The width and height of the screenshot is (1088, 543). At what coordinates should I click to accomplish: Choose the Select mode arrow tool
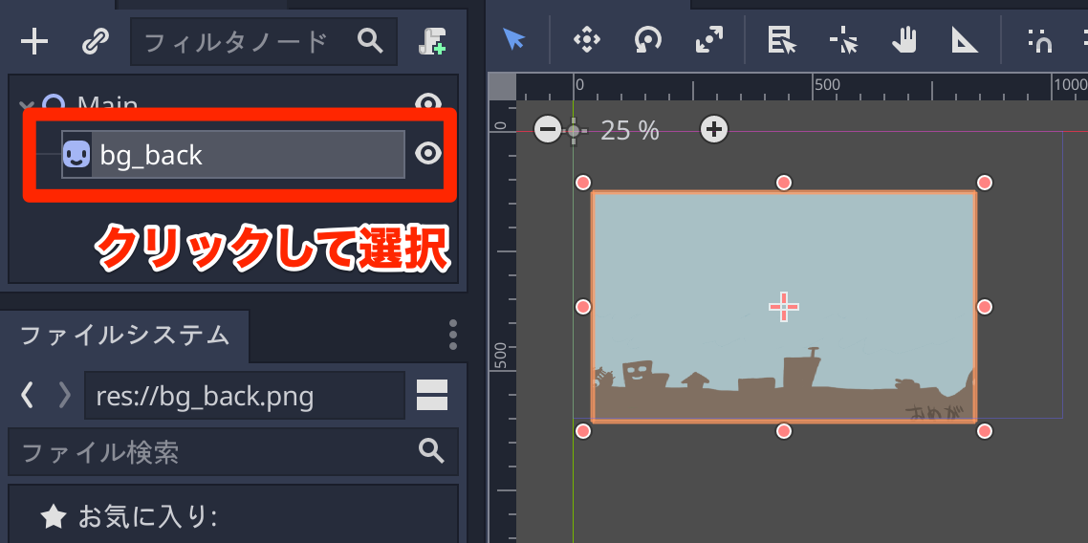point(514,40)
